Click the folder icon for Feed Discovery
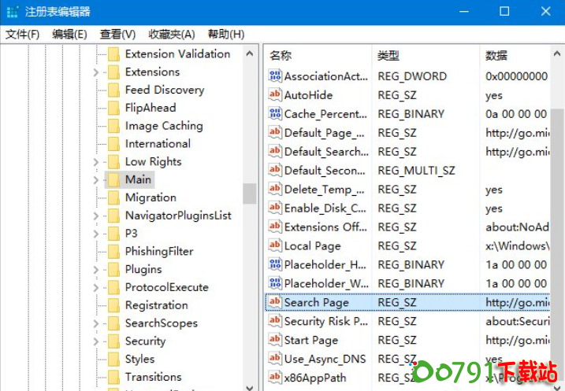This screenshot has width=565, height=391. coord(113,90)
